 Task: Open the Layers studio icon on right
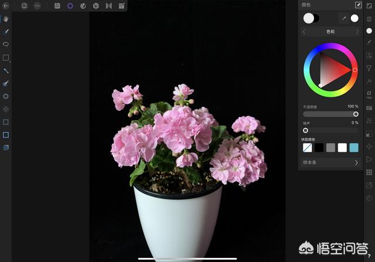click(369, 19)
